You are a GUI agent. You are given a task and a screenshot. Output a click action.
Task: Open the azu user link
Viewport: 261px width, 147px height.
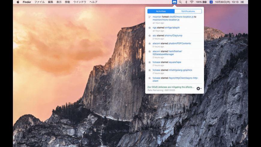(154, 36)
